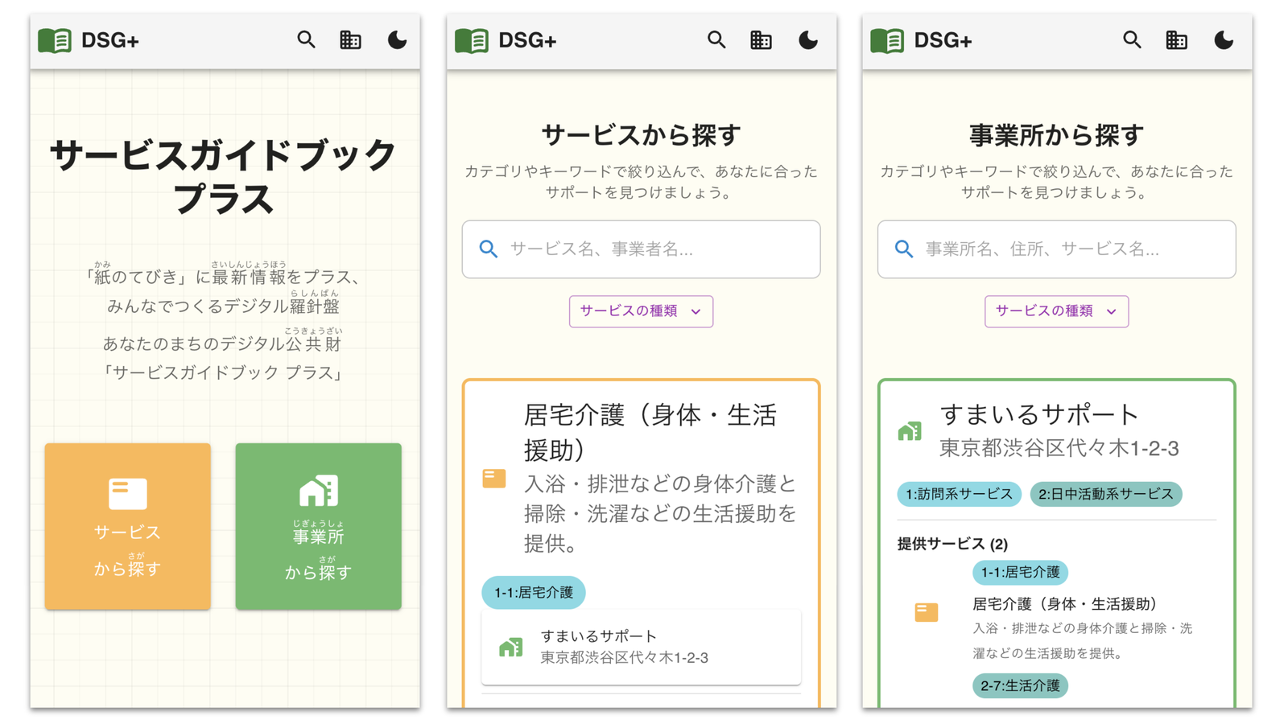Click address 東京都渋谷区代々木1-2-3 on facility card
The width and height of the screenshot is (1288, 724).
pos(1059,449)
